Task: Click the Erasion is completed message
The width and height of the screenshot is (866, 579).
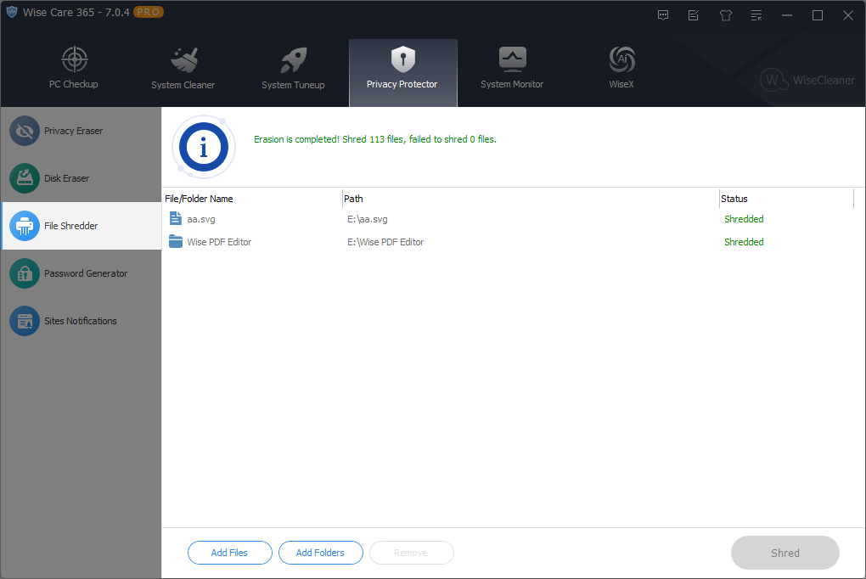Action: (x=375, y=139)
